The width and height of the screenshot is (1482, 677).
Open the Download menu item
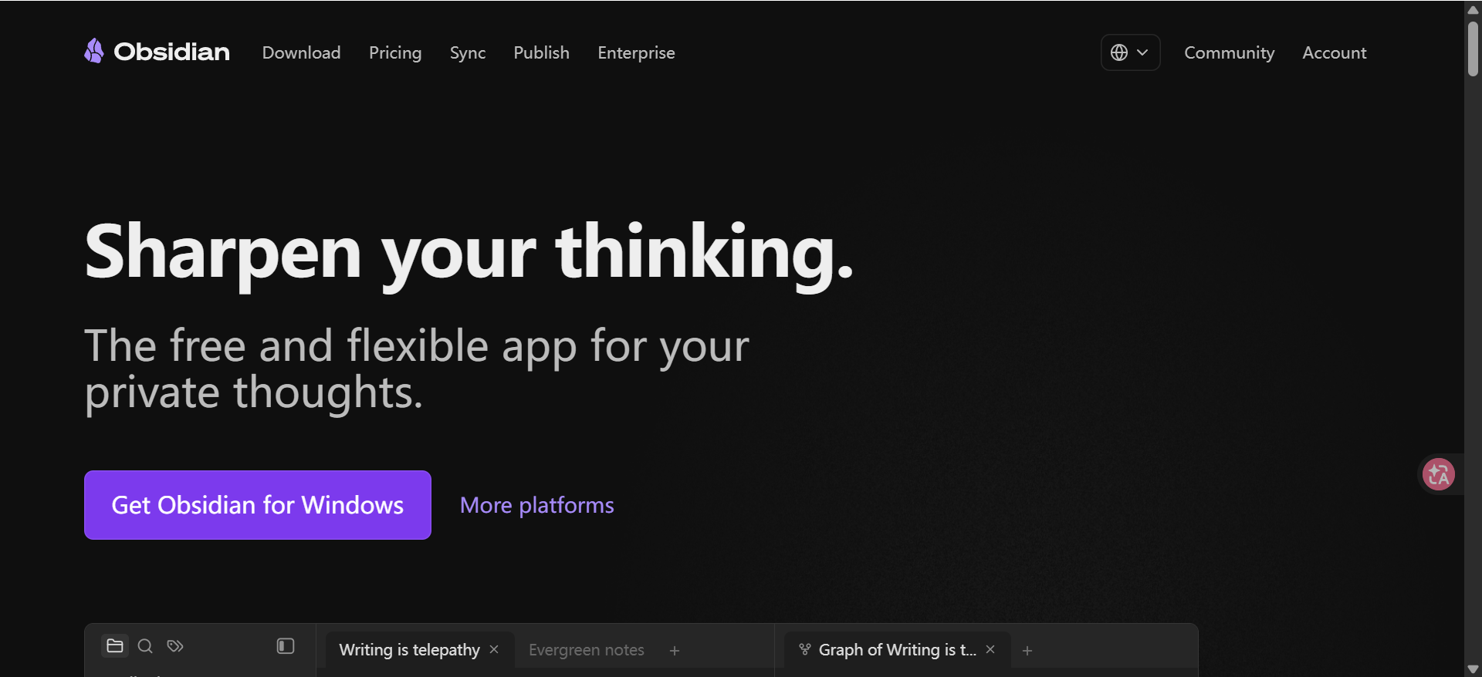[x=301, y=52]
